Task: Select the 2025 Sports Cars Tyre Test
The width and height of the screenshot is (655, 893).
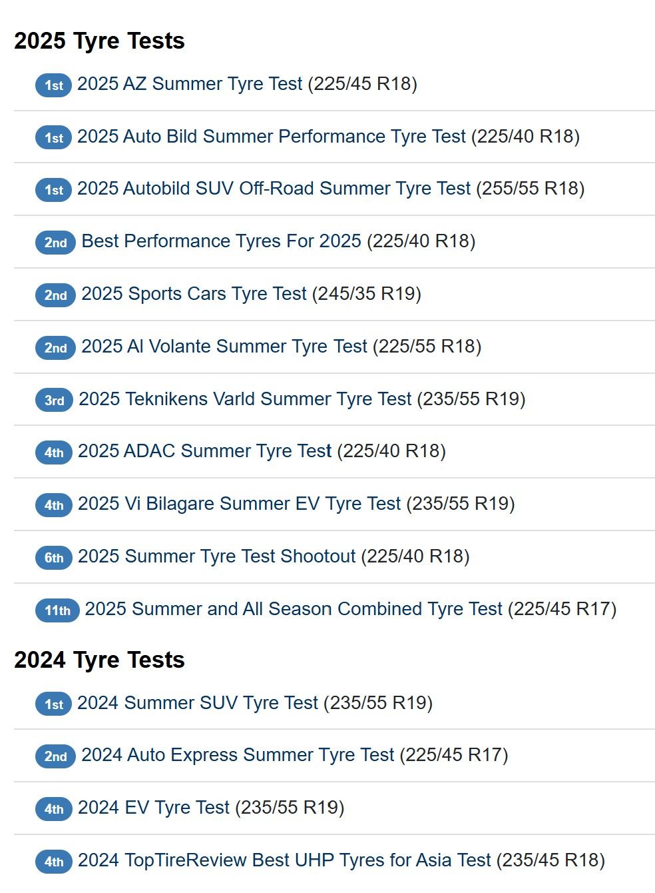Action: coord(194,294)
